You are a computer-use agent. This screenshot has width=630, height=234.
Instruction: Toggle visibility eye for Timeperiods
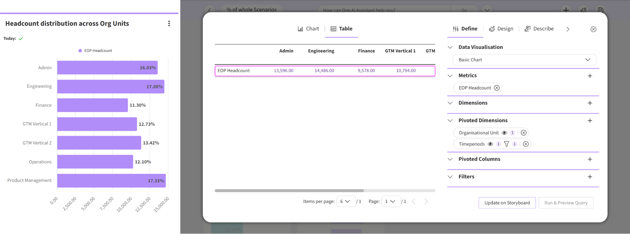[x=490, y=144]
